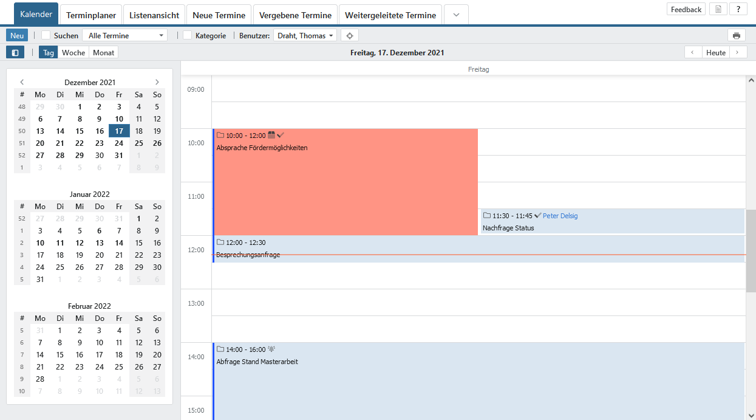The width and height of the screenshot is (756, 420).
Task: Go to the previous day with left arrow
Action: point(693,52)
